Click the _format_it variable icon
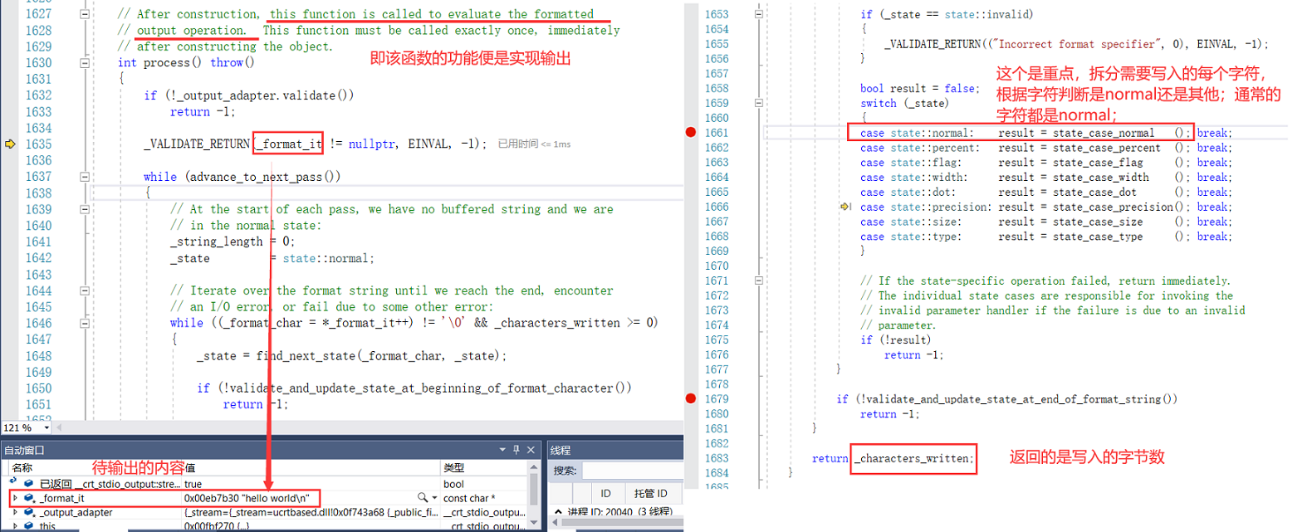 29,498
